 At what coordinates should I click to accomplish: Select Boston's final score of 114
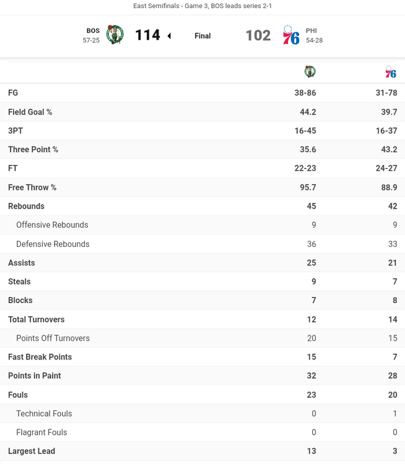[x=147, y=35]
